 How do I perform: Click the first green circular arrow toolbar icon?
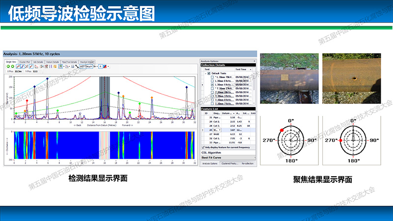(8, 66)
